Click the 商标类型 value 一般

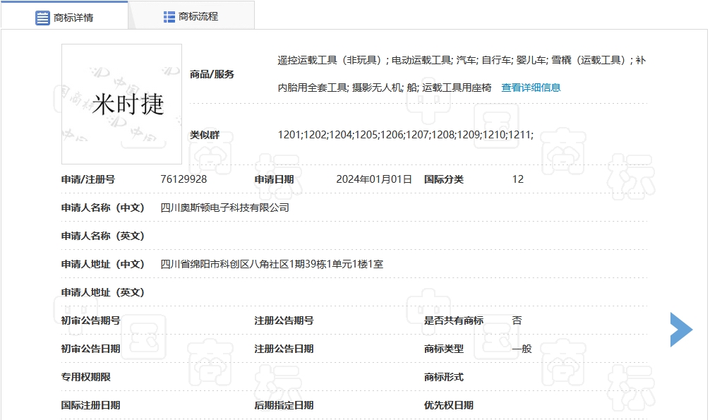(x=522, y=349)
